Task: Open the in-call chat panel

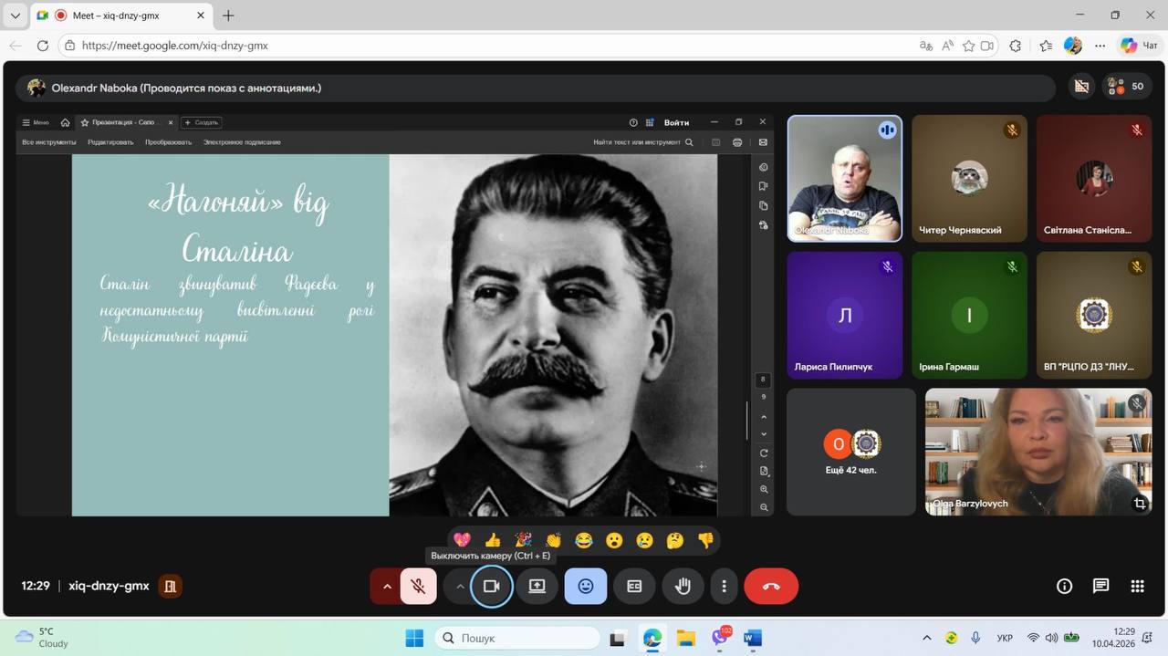Action: (x=1100, y=587)
